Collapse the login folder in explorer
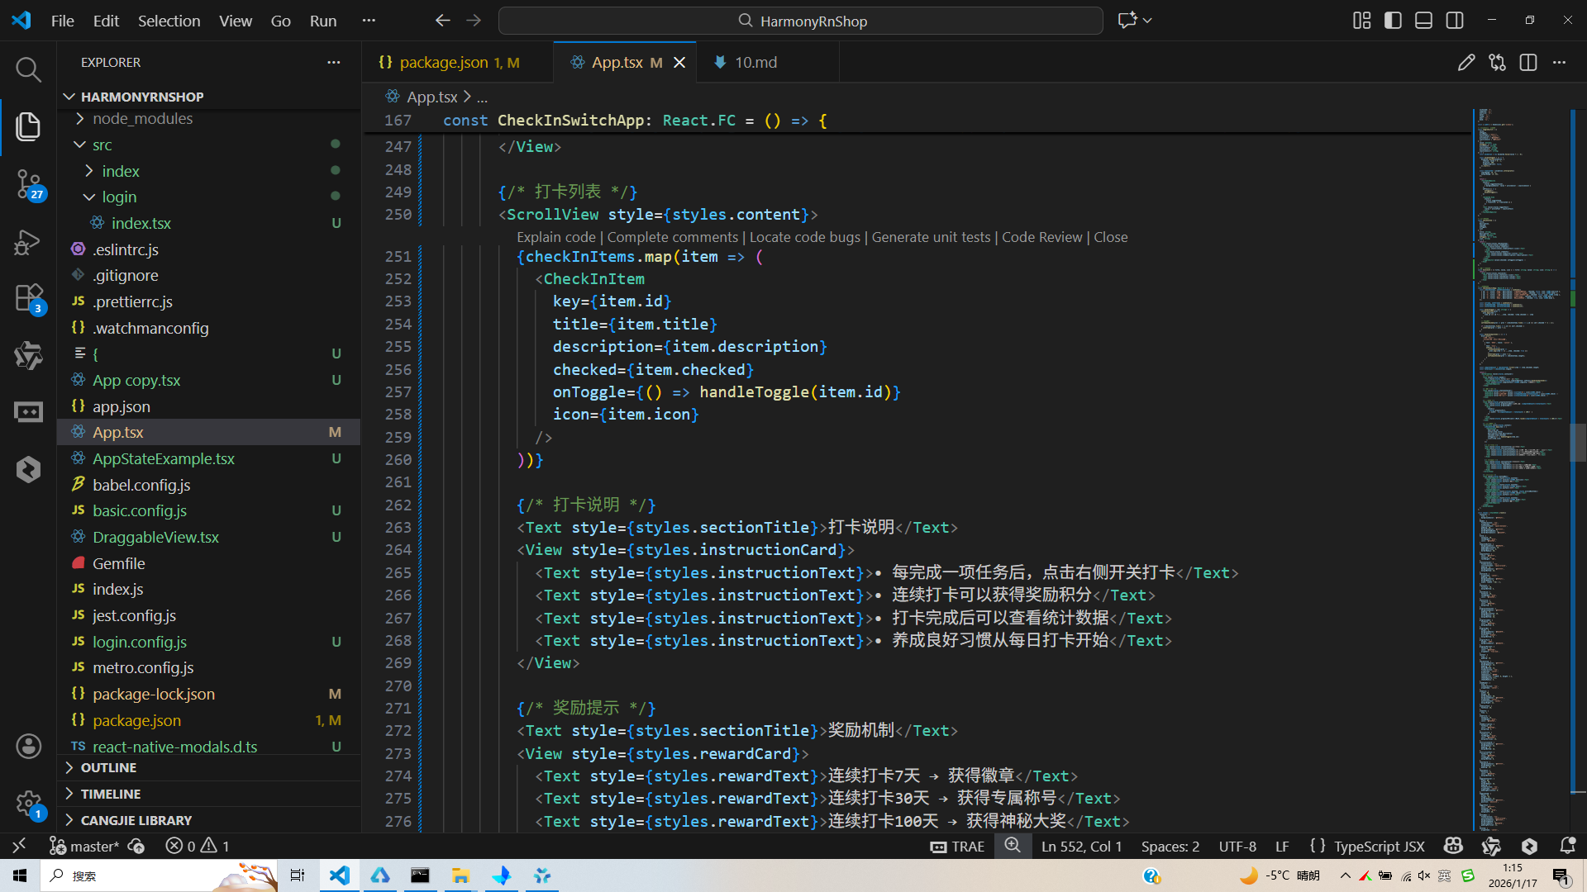 pyautogui.click(x=119, y=197)
